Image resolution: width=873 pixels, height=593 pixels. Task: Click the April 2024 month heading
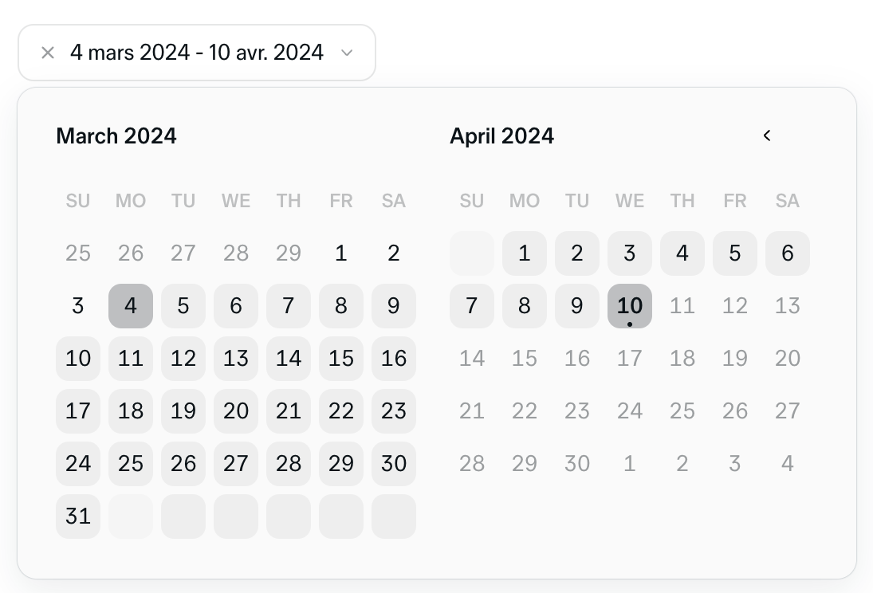click(x=501, y=135)
